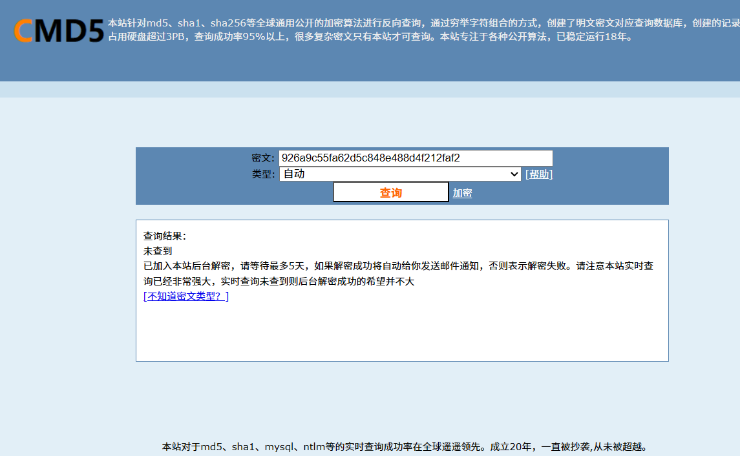The height and width of the screenshot is (456, 740).
Task: Click the 未查到 result text
Action: click(158, 251)
